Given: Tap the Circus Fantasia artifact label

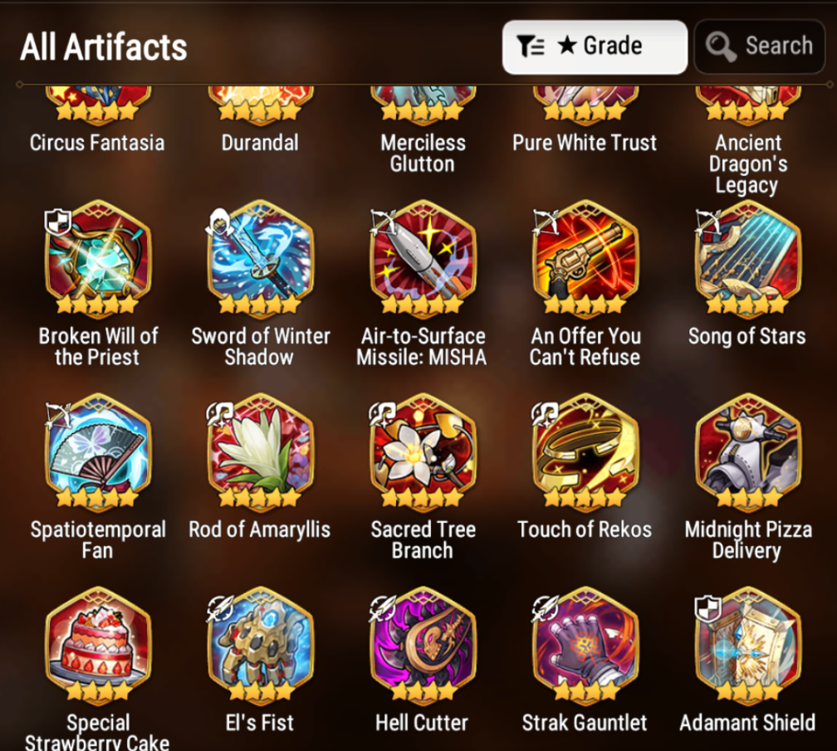Looking at the screenshot, I should tap(97, 143).
